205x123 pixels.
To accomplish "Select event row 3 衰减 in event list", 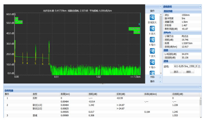I will pos(102,115).
